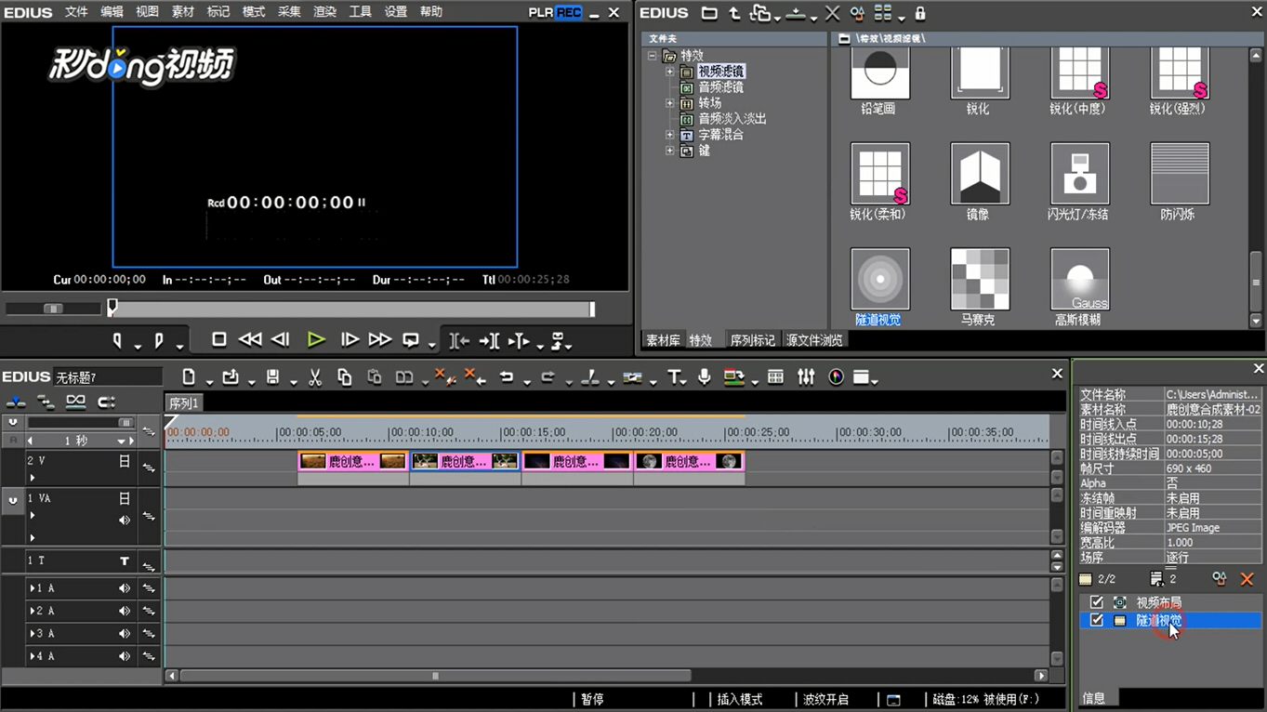Click the Rewind button in player
The image size is (1267, 712).
250,340
